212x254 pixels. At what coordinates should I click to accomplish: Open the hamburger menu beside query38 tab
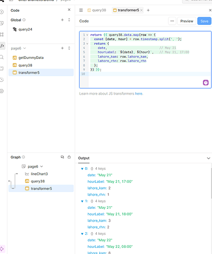81,10
